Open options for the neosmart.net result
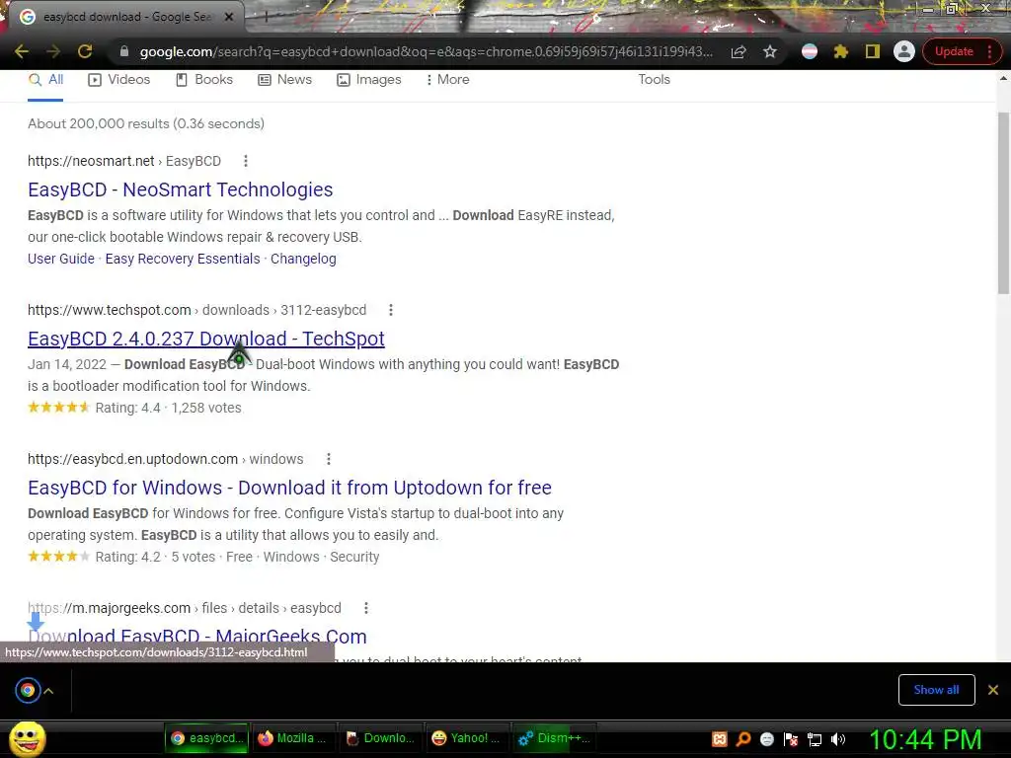The image size is (1011, 758). [245, 161]
